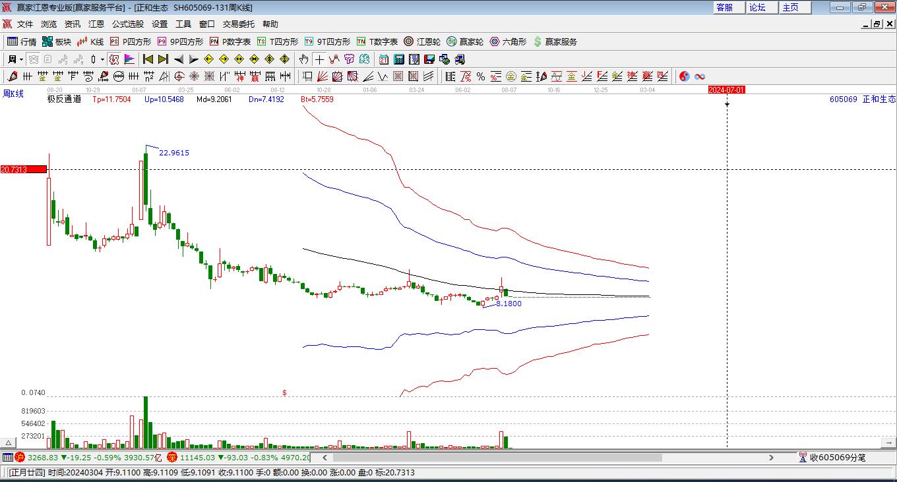The height and width of the screenshot is (482, 897).
Task: Open 赢家服务 from the toolbar
Action: [555, 41]
